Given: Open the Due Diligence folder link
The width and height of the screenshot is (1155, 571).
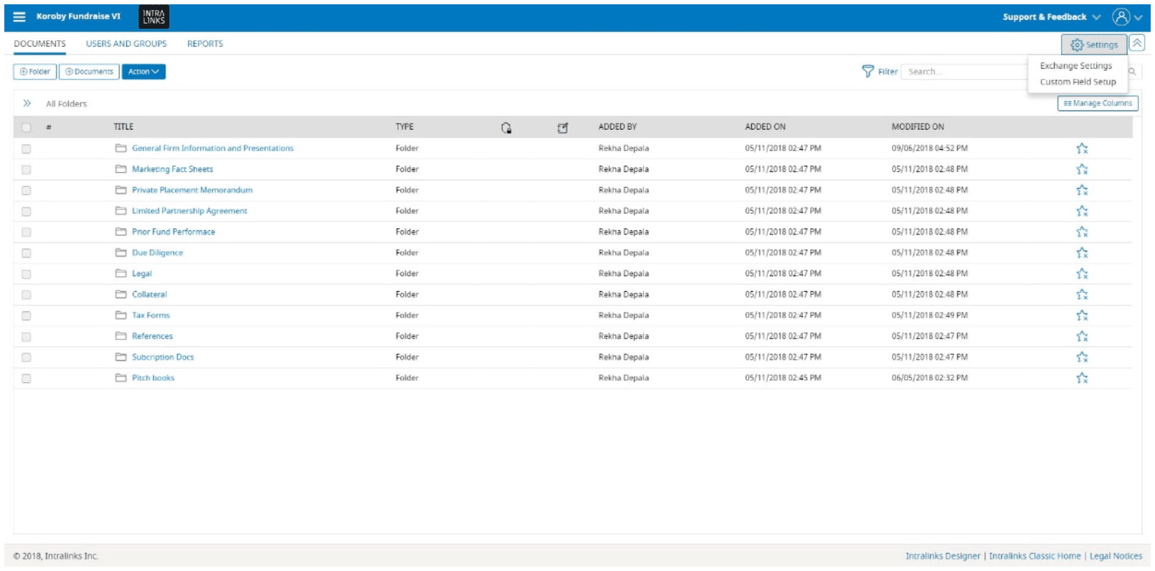Looking at the screenshot, I should coord(157,253).
